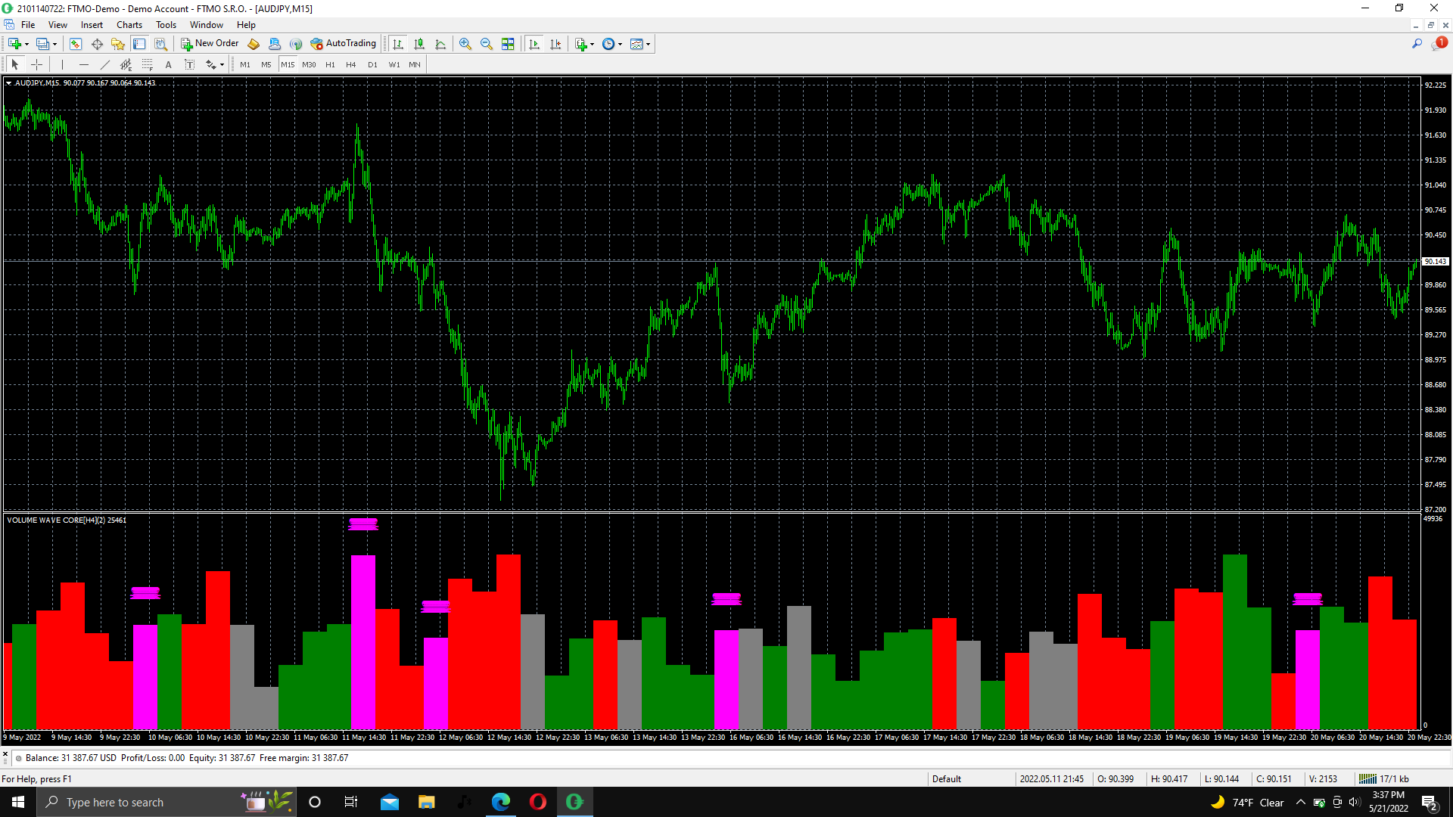
Task: Draw a trendline with the line tool
Action: pos(105,65)
